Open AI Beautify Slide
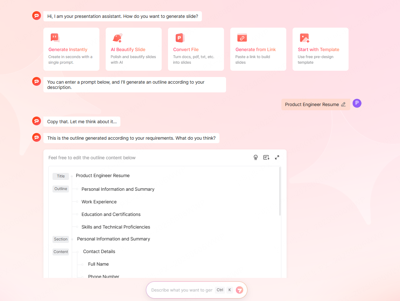 tap(133, 49)
